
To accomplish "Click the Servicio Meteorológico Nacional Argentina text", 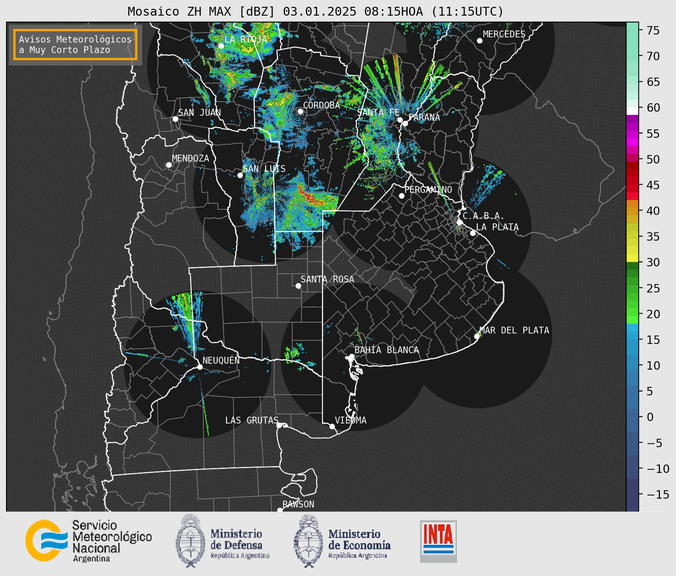I will point(112,541).
